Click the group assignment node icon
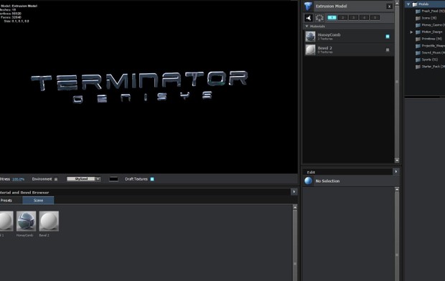Viewport: 445px width, 281px height. 309,18
